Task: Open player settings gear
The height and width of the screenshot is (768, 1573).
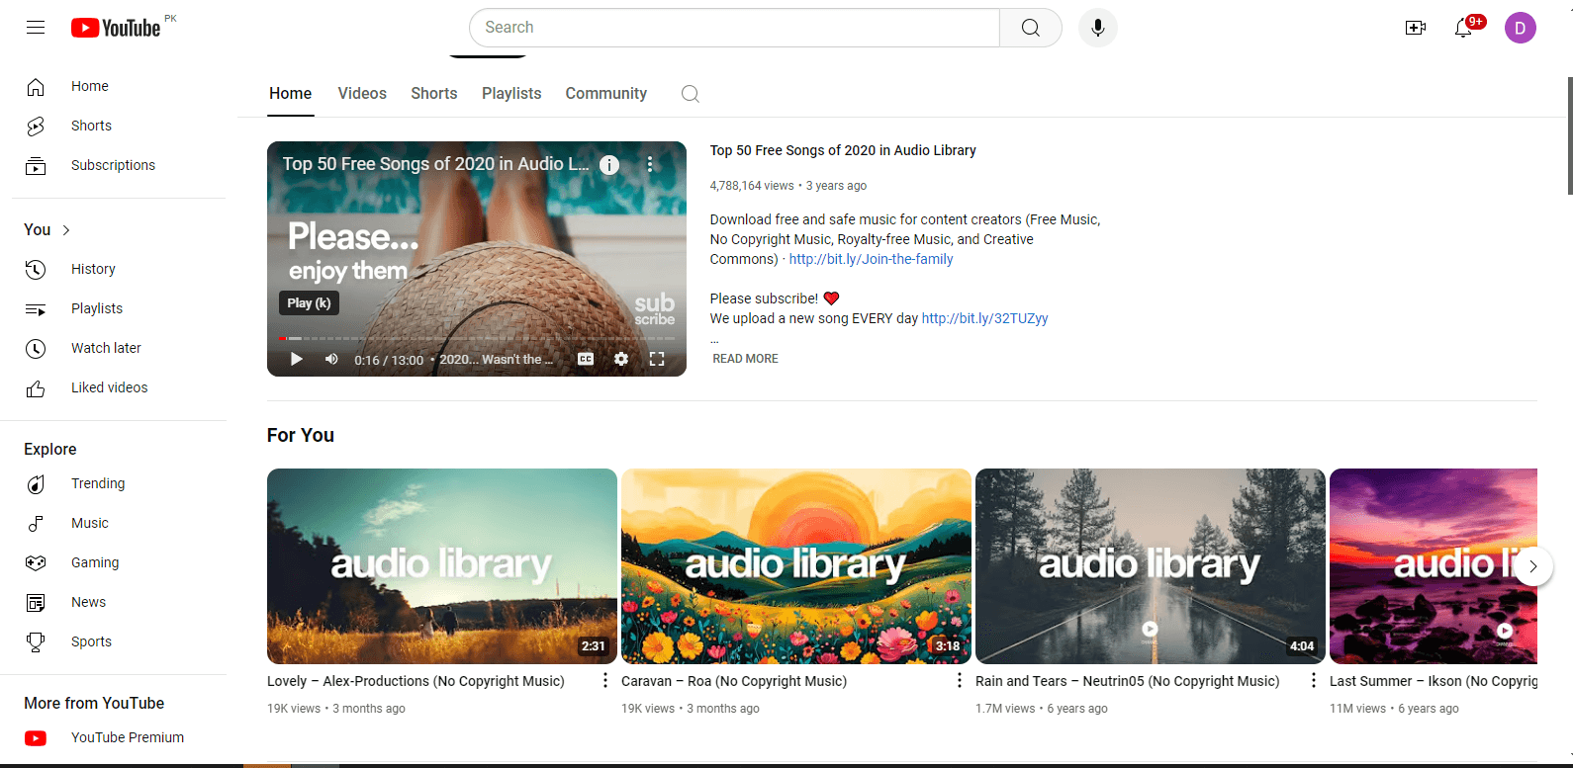Action: (x=621, y=359)
